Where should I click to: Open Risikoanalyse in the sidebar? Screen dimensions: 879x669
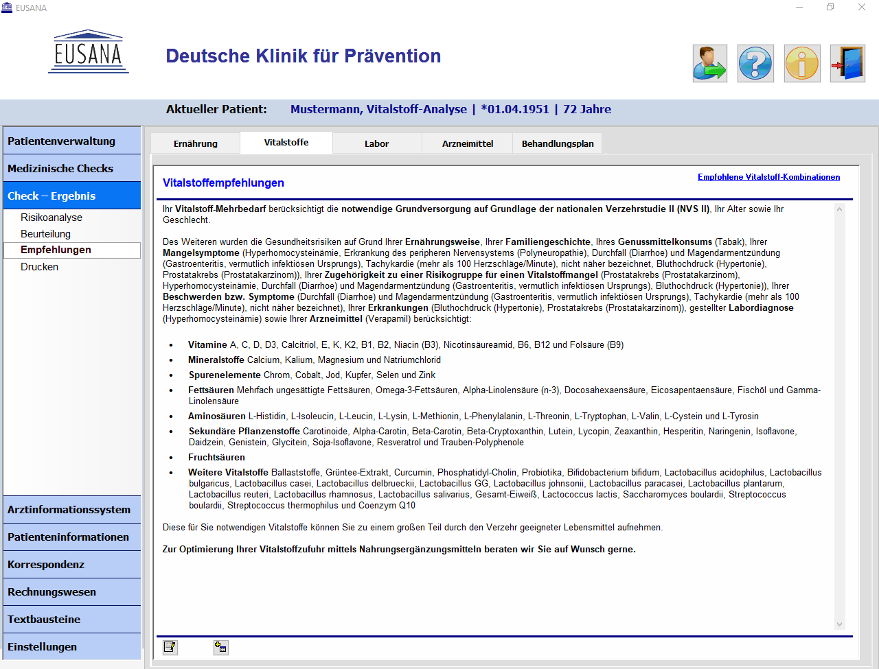click(52, 218)
